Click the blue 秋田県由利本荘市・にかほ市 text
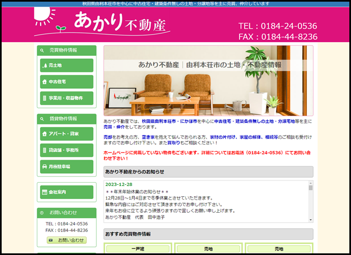 click(x=169, y=121)
